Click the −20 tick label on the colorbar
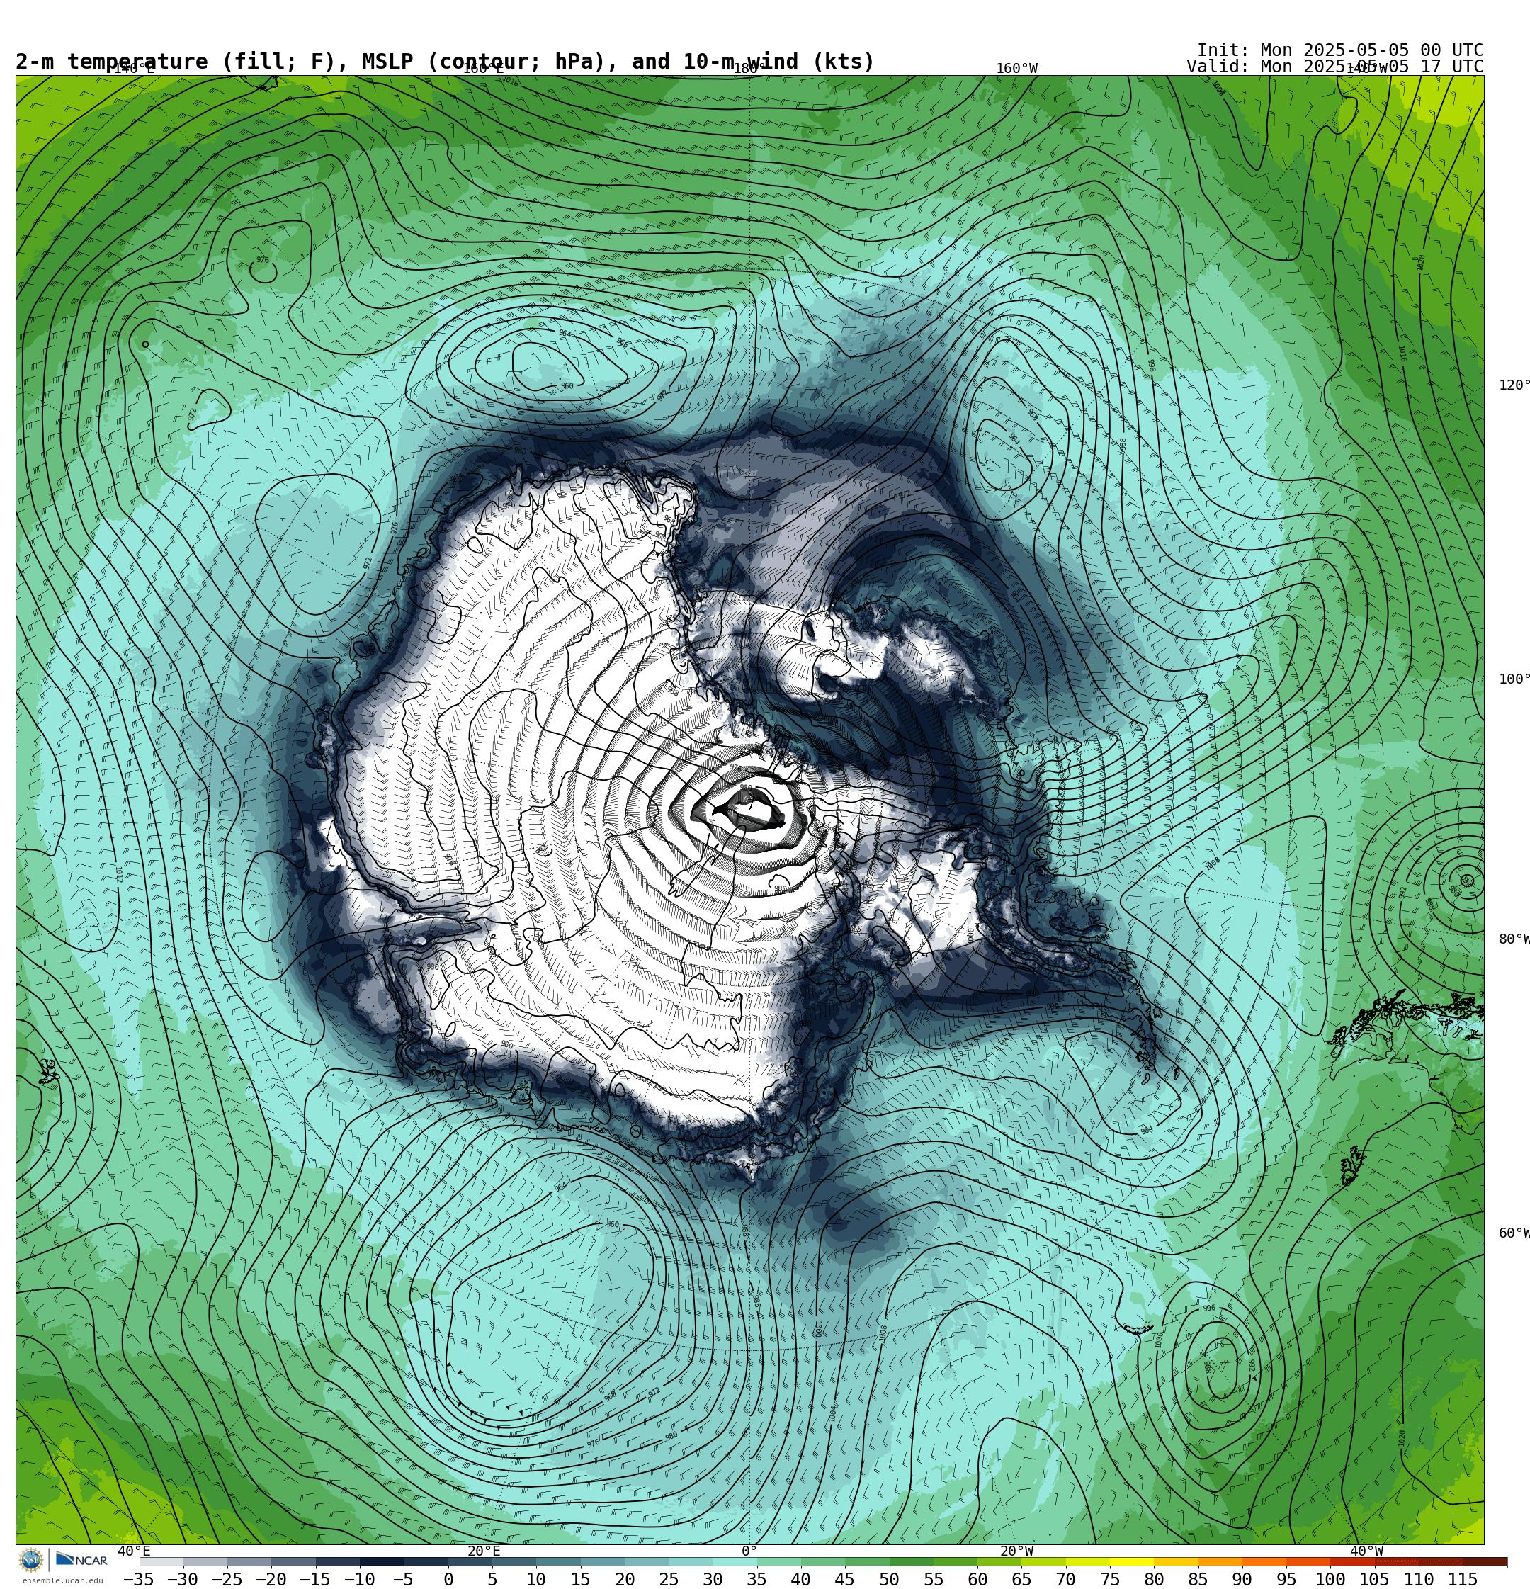The height and width of the screenshot is (1589, 1530). [x=271, y=1579]
